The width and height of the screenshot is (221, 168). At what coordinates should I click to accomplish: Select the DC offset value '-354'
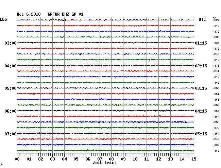[216, 134]
